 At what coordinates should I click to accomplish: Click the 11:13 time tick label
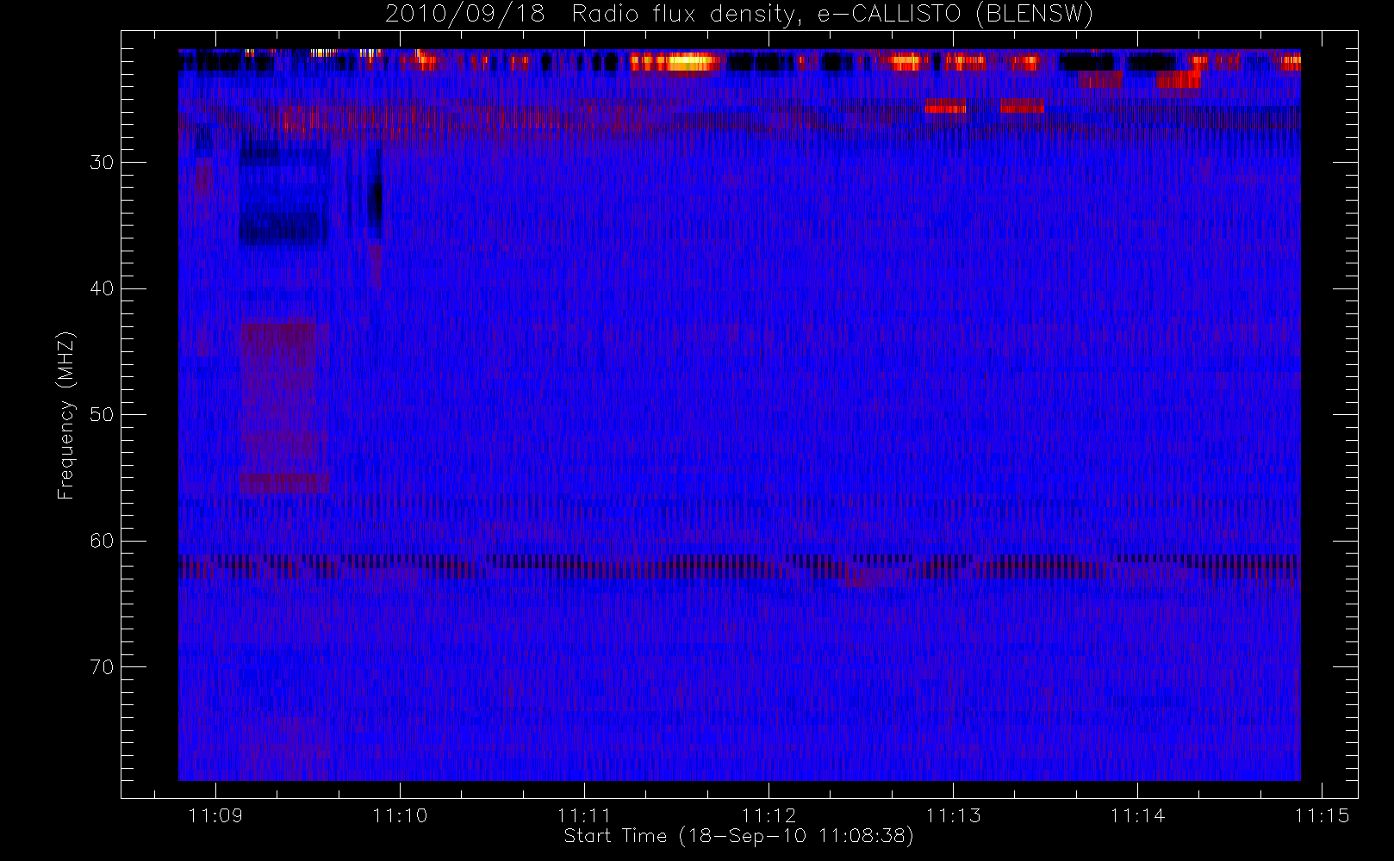coord(953,815)
